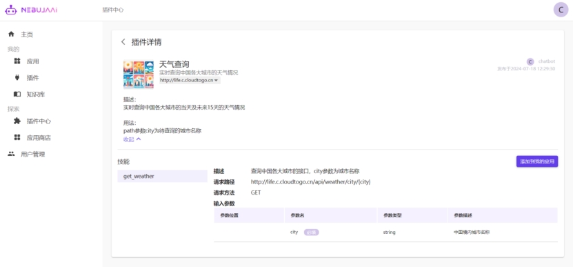Viewport: 573px width, 267px height.
Task: Click the request URL http://life.c.cloudtogo.cn/api/weather/city/{city}
Action: coord(310,181)
